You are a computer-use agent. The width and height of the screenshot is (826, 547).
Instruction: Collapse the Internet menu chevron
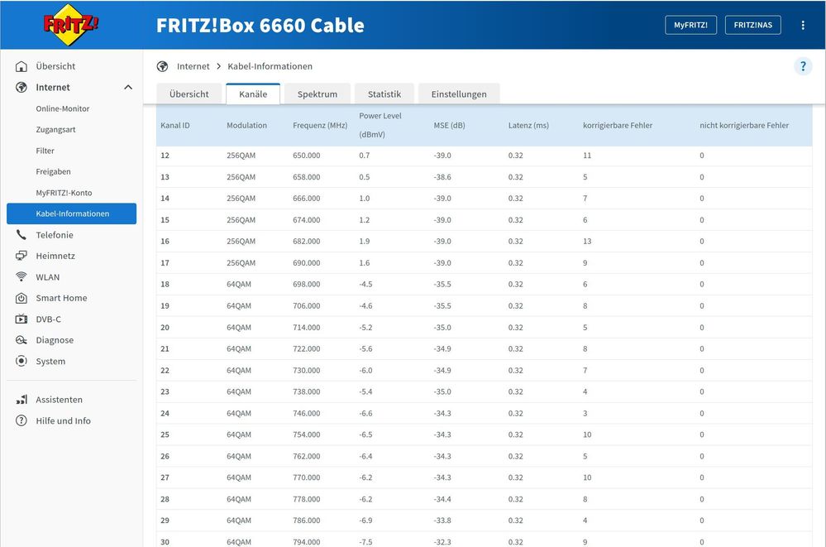pos(128,87)
